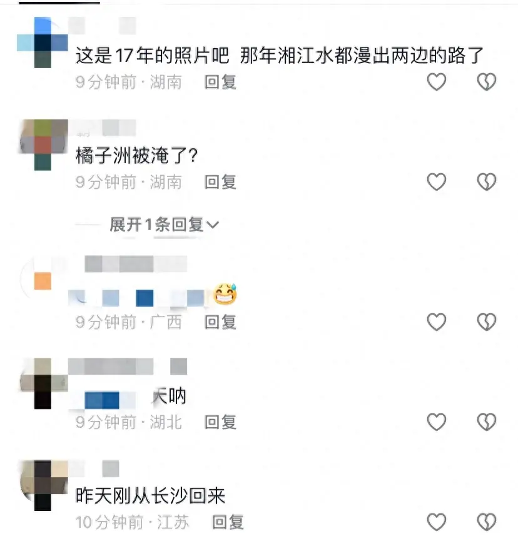Reply to the 江苏 user's comment
518x546 pixels.
point(228,522)
